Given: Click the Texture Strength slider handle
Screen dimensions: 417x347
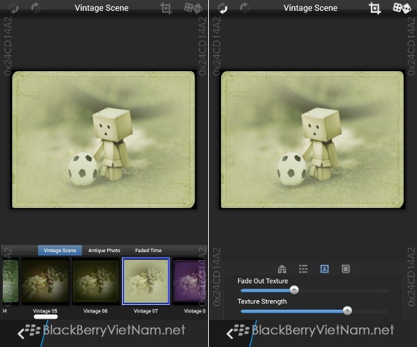Looking at the screenshot, I should click(x=347, y=311).
